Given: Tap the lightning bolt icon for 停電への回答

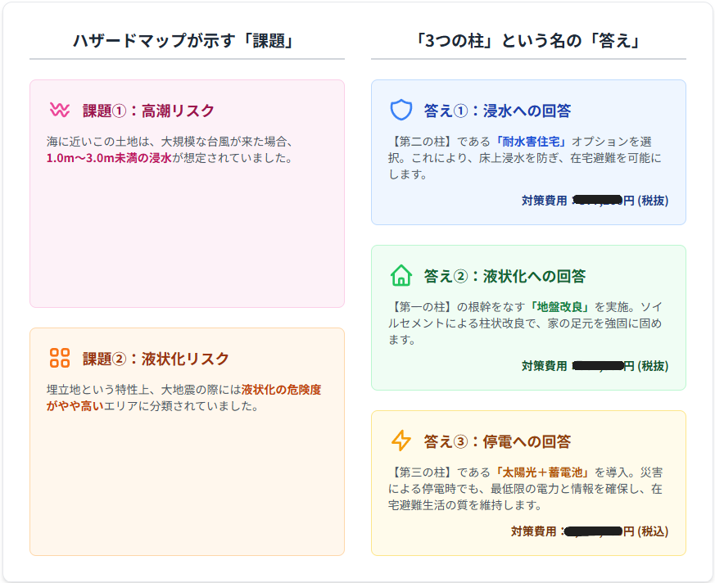Looking at the screenshot, I should pos(400,441).
